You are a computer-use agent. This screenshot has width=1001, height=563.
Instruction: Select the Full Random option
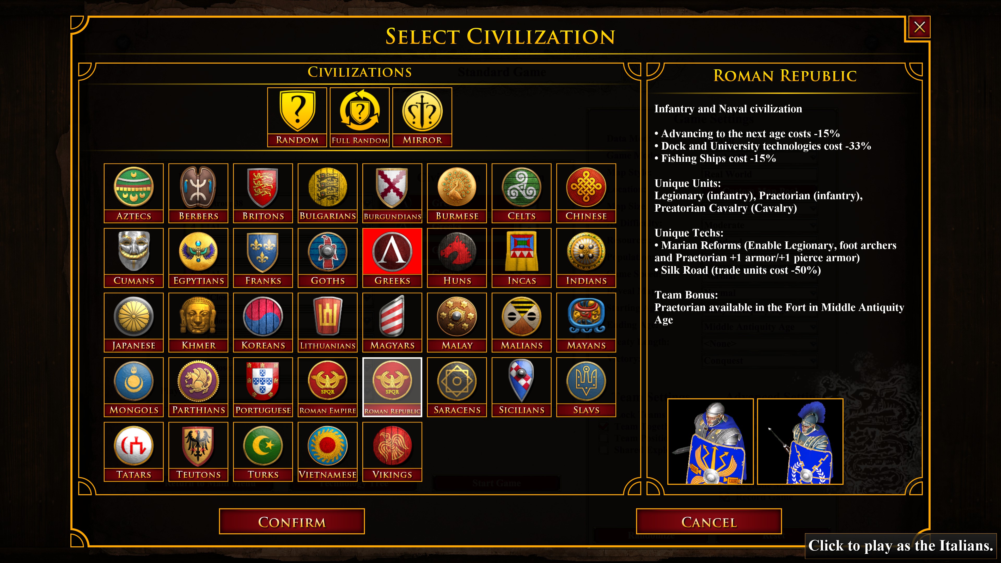click(x=360, y=117)
